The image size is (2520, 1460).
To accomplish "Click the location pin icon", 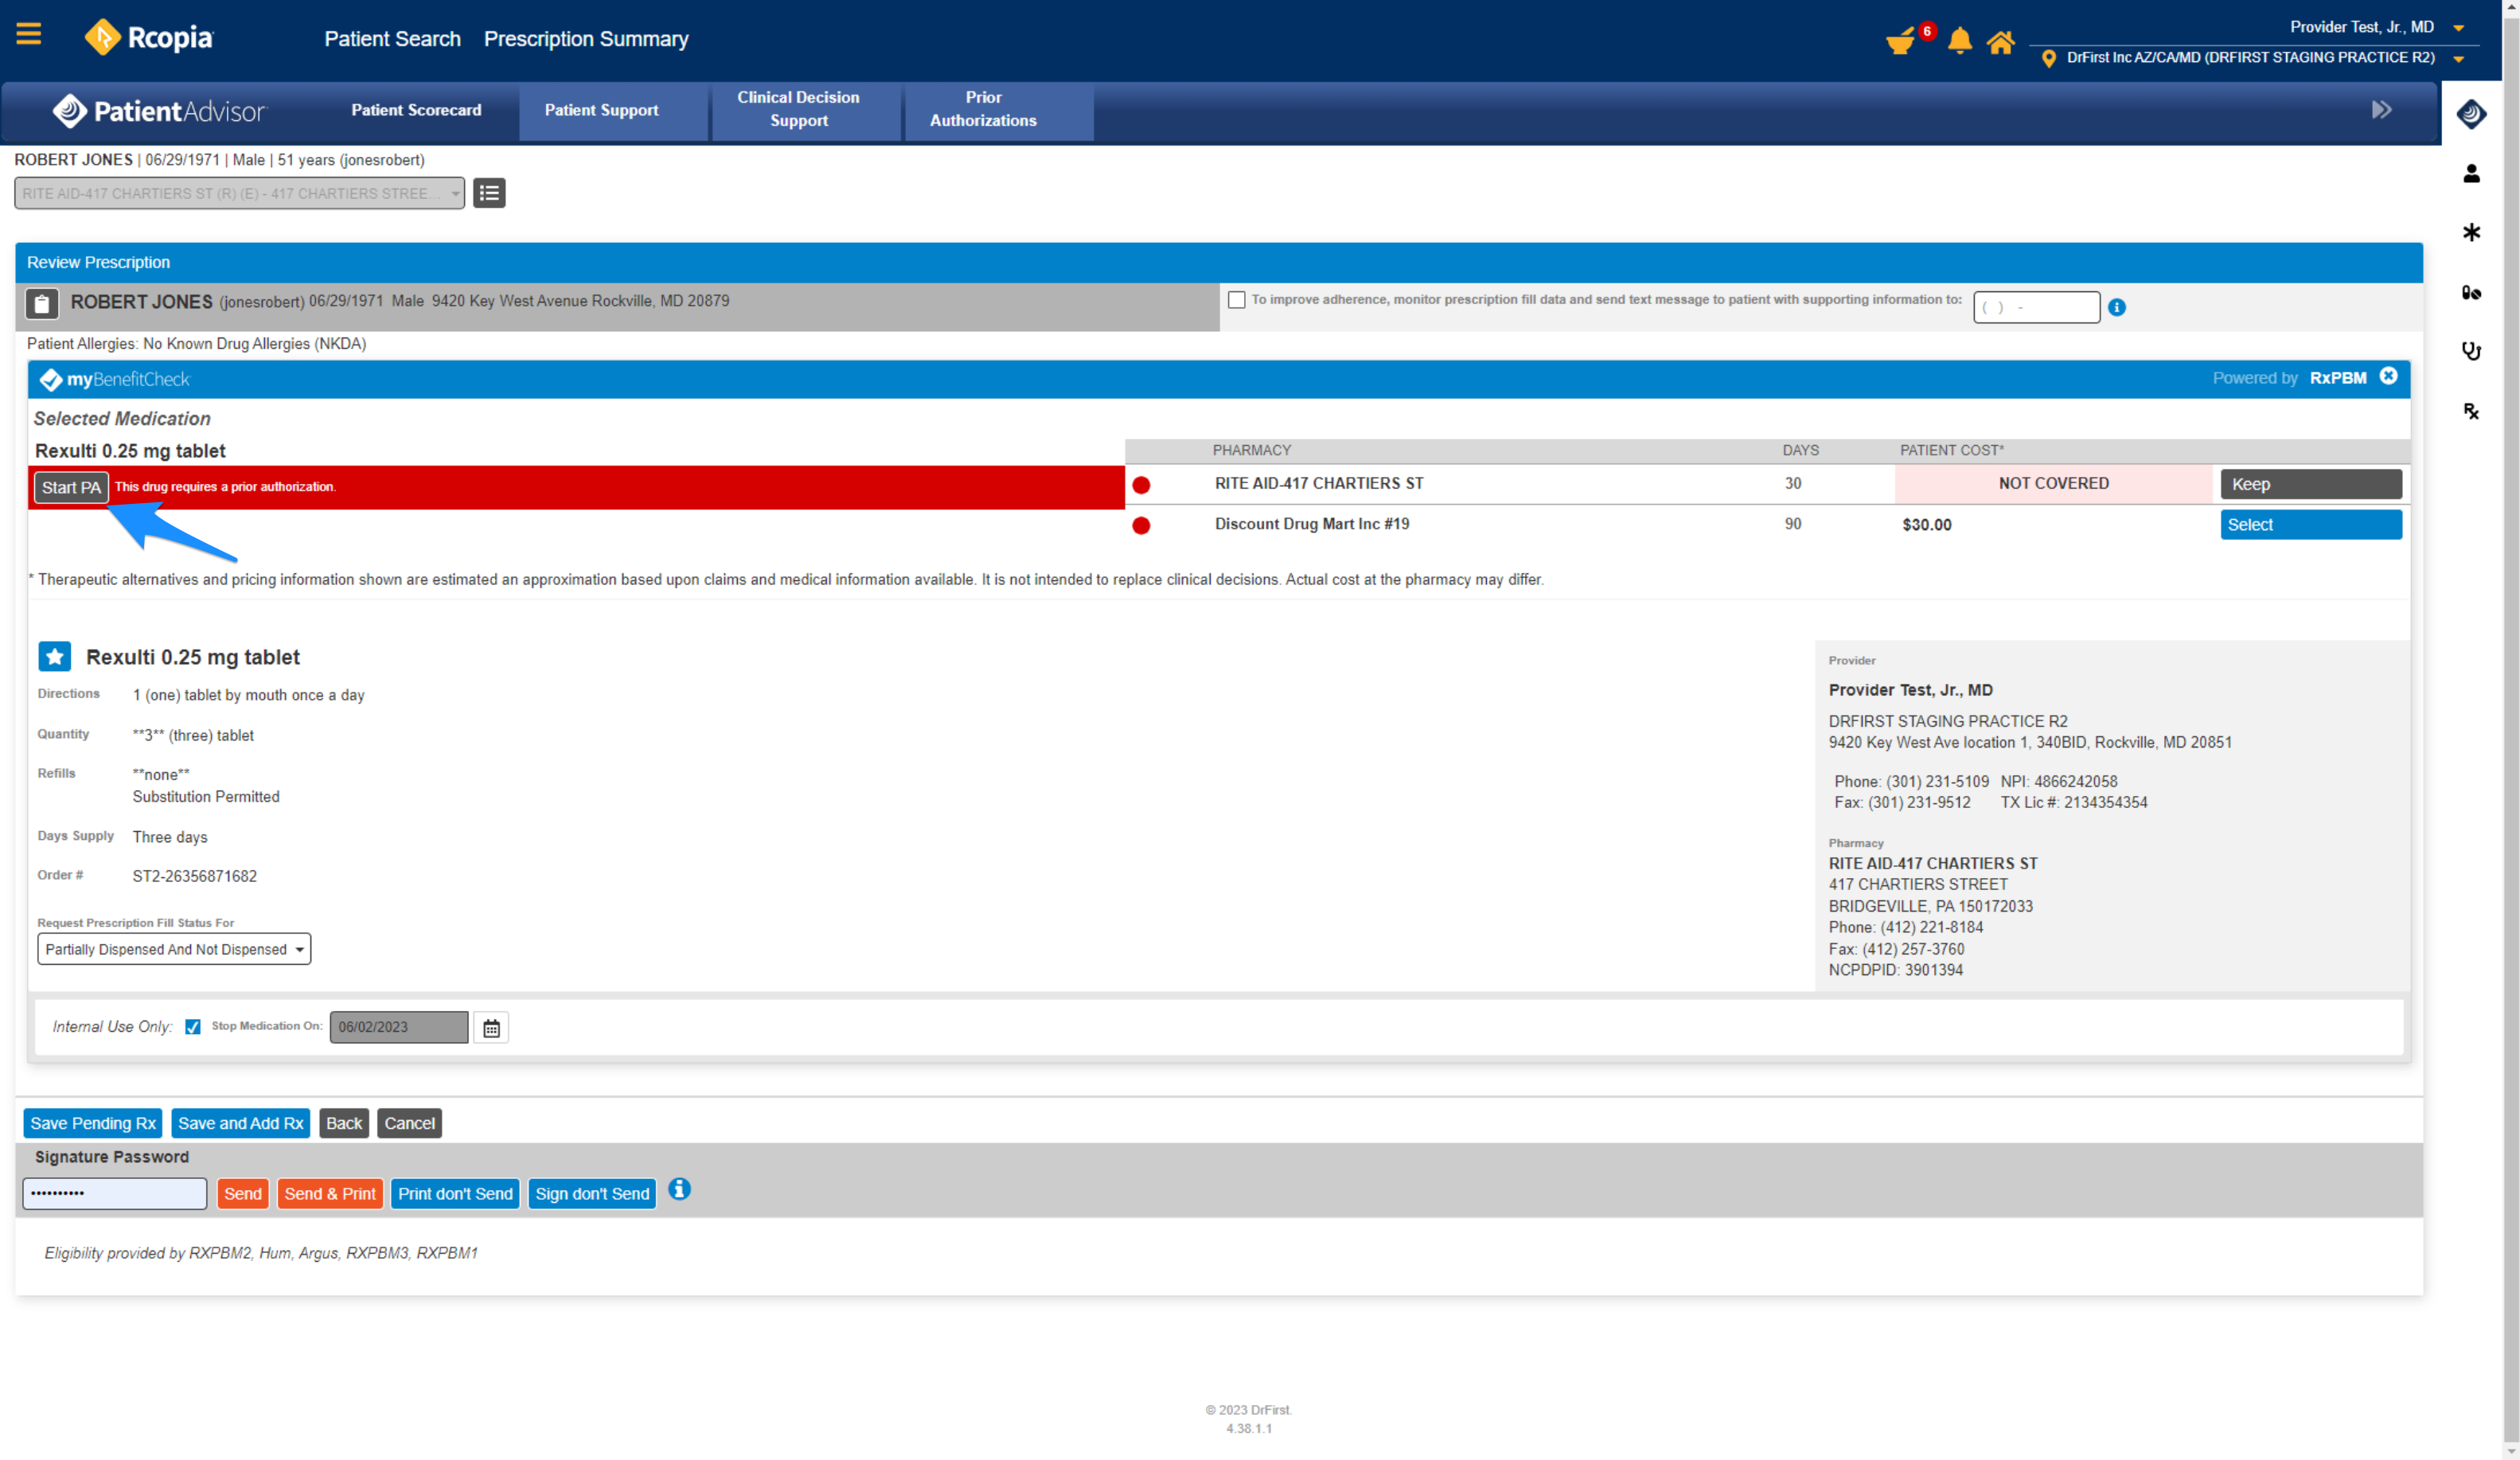I will coord(2048,58).
